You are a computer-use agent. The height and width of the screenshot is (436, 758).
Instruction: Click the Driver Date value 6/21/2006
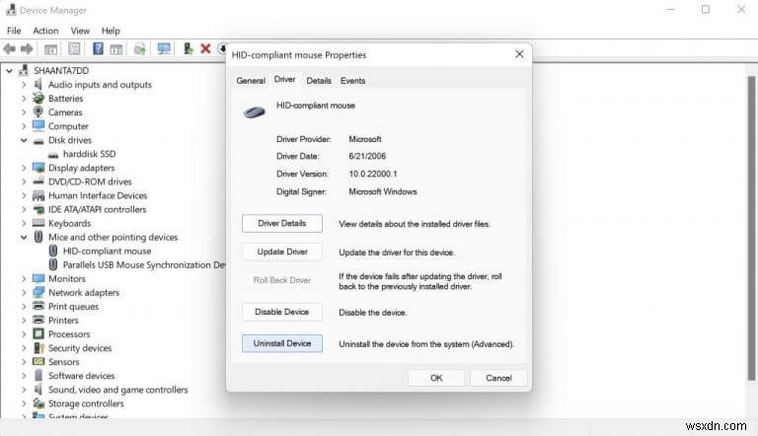[367, 156]
